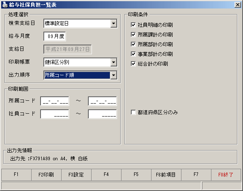
Task: Open F3設定 settings button
Action: click(76, 175)
